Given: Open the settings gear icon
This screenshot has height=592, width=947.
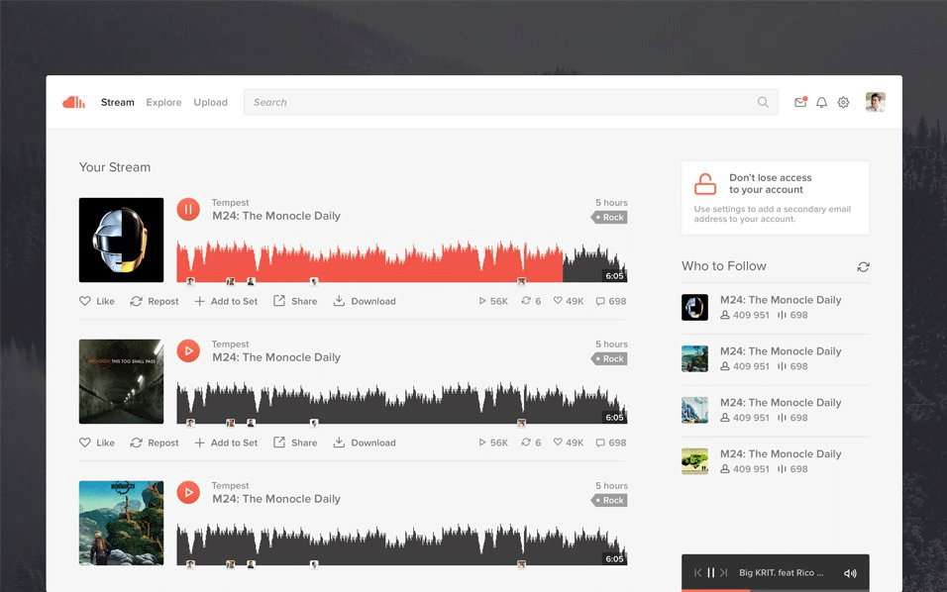Looking at the screenshot, I should pyautogui.click(x=843, y=102).
